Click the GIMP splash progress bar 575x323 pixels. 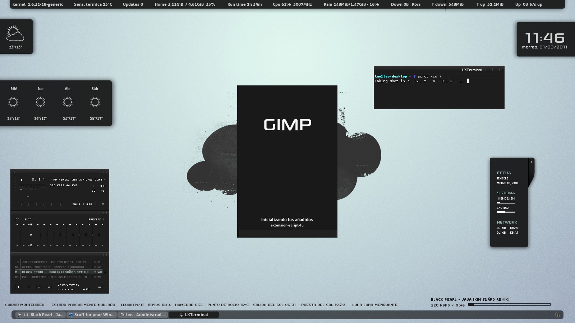tap(287, 233)
